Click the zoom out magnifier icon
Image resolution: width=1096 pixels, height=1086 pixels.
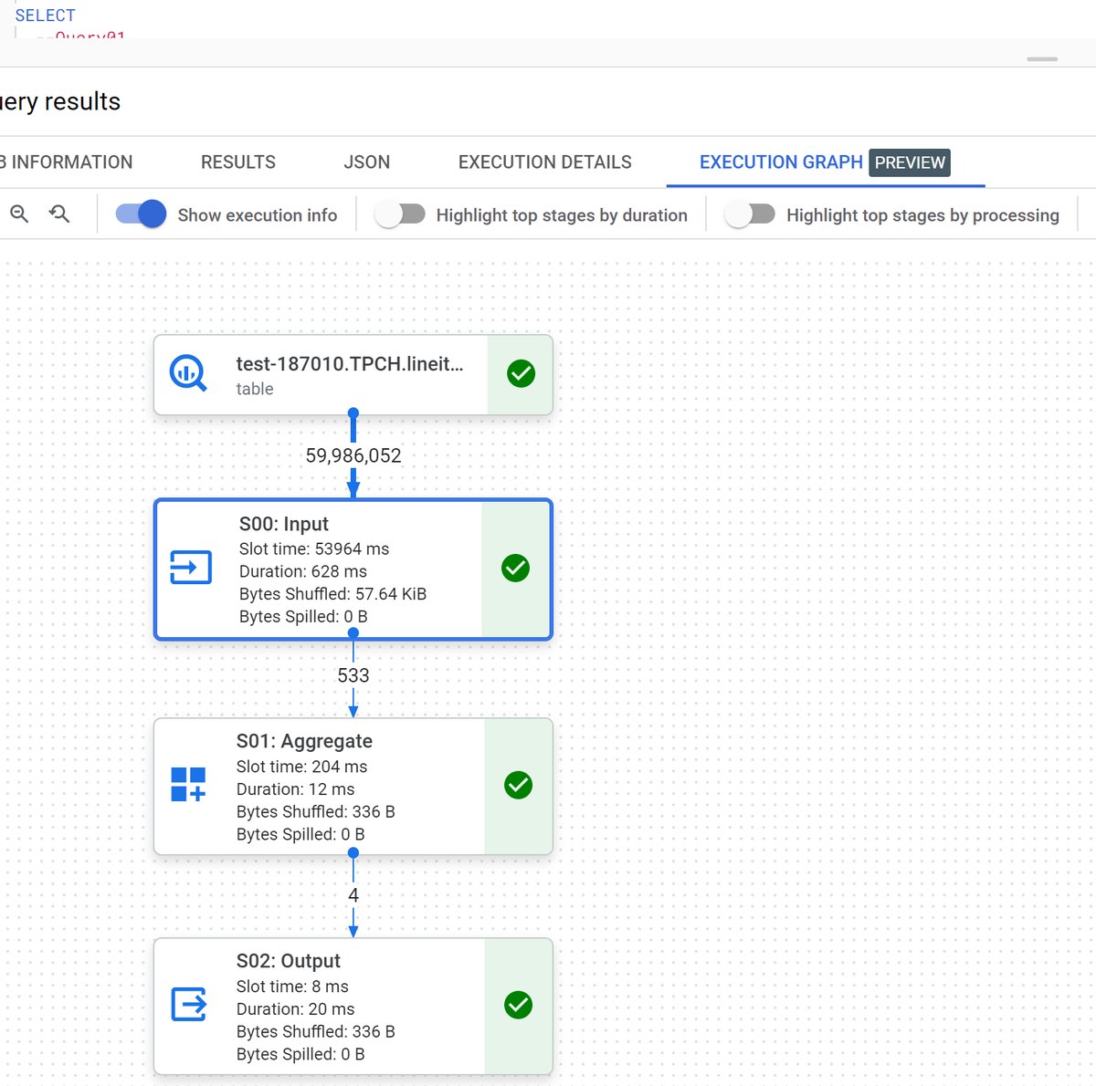coord(19,214)
